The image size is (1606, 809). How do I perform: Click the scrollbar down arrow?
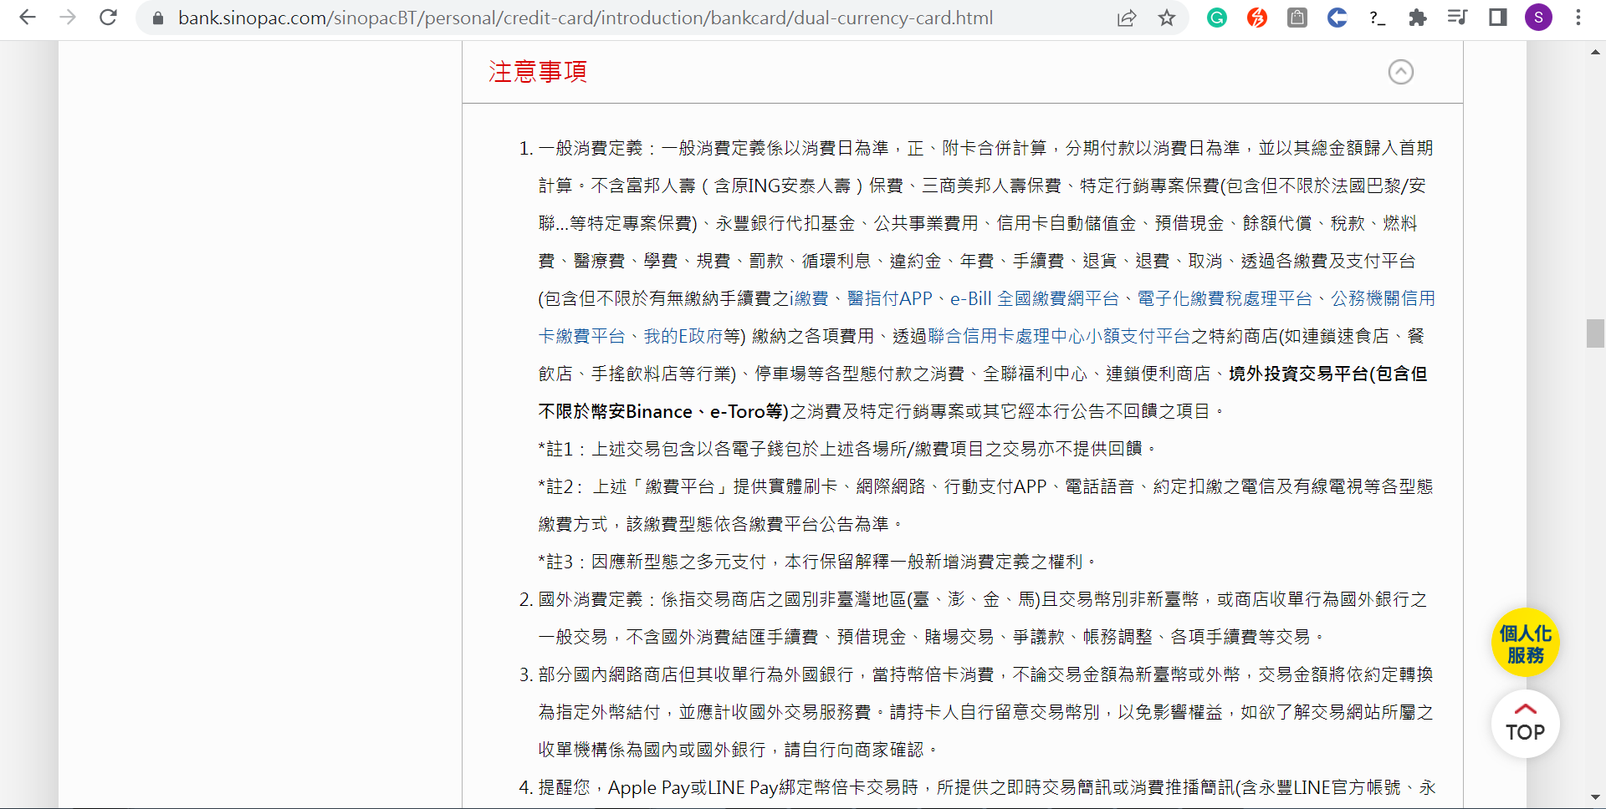[1595, 797]
